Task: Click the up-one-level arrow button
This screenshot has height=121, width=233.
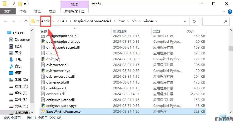Action: (x=26, y=21)
